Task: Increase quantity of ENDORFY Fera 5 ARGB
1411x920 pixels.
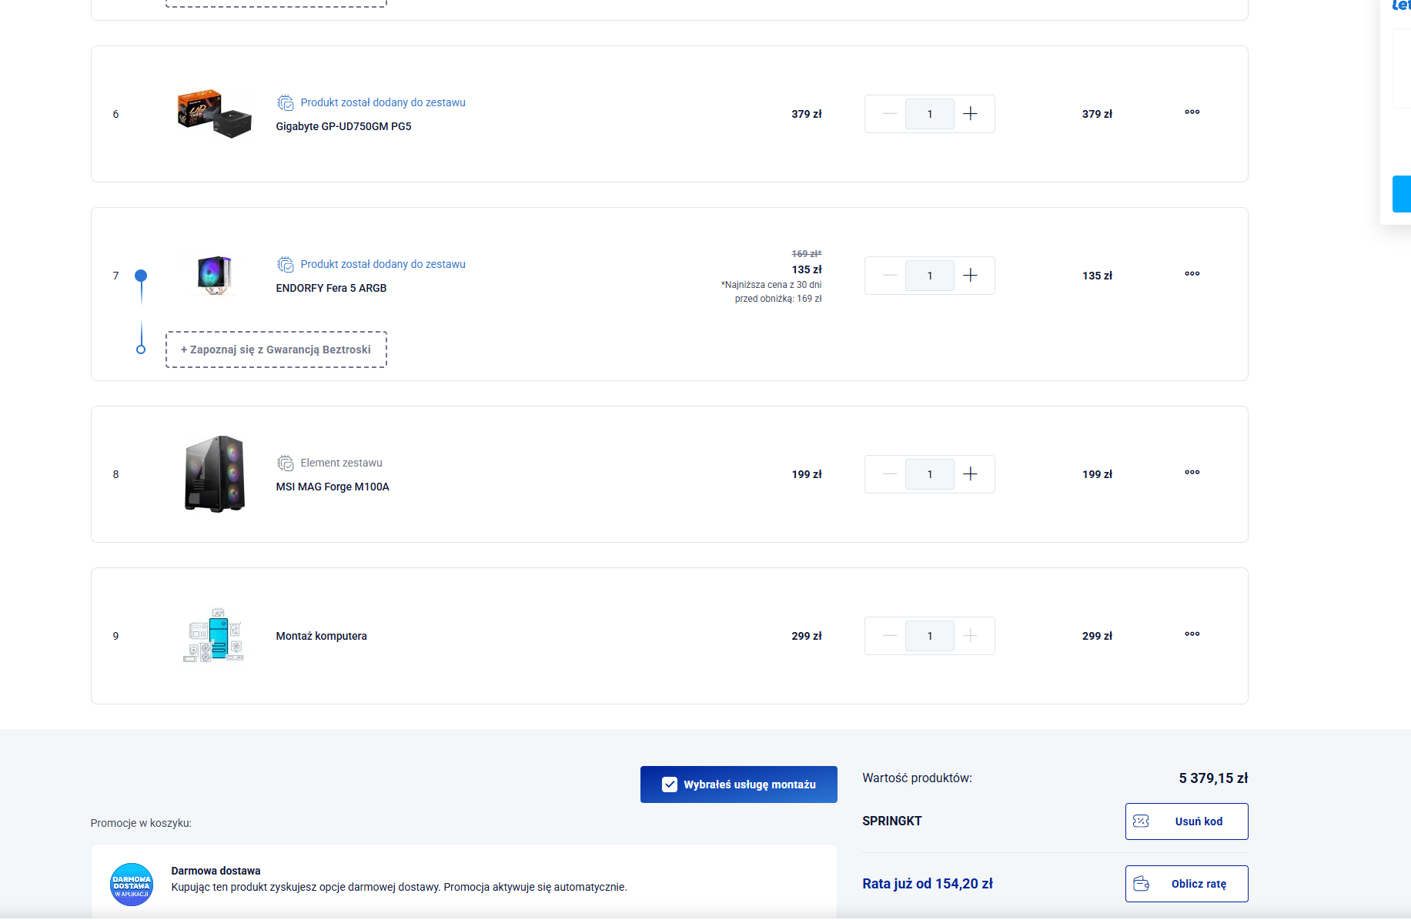Action: point(971,276)
